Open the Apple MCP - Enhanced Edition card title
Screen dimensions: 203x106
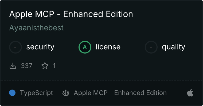71,14
